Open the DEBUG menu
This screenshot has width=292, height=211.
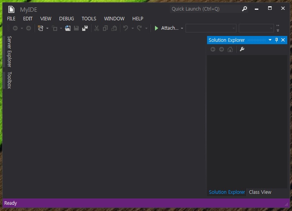click(67, 18)
